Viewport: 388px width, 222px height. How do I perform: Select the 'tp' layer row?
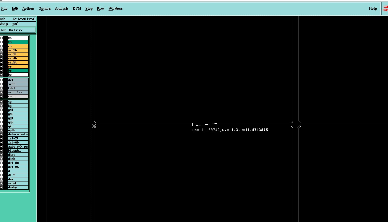click(18, 102)
